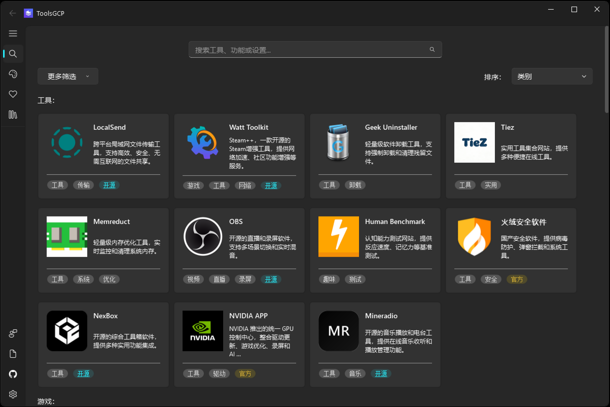Click the Watt Toolkit gear icon
This screenshot has width=610, height=407.
pos(203,142)
